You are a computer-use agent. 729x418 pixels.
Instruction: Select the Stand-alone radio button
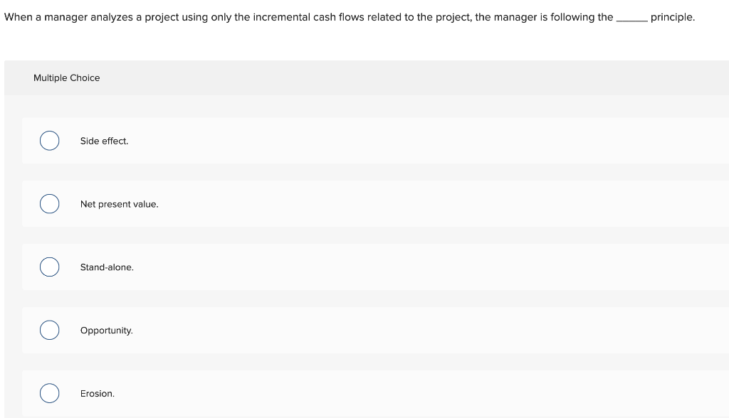coord(49,267)
